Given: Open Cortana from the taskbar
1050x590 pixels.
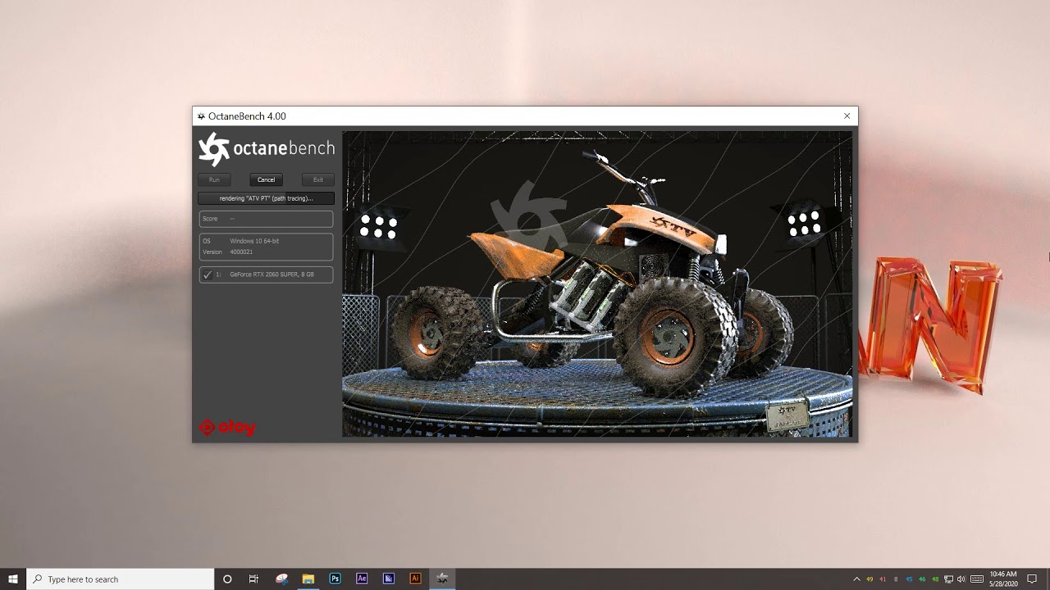Looking at the screenshot, I should tap(227, 579).
